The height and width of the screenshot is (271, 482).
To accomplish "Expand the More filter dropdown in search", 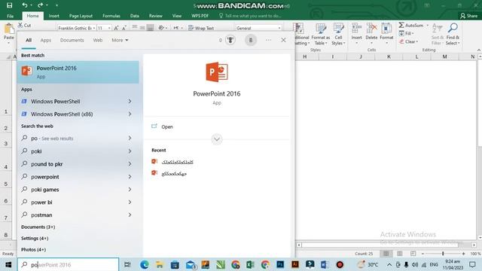I will pos(120,40).
